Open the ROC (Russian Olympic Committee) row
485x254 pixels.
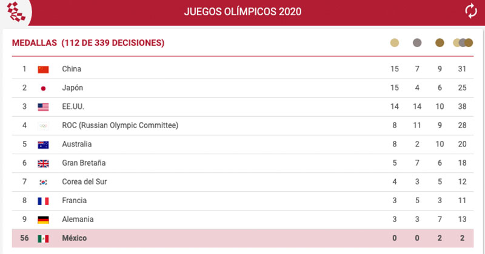[120, 126]
